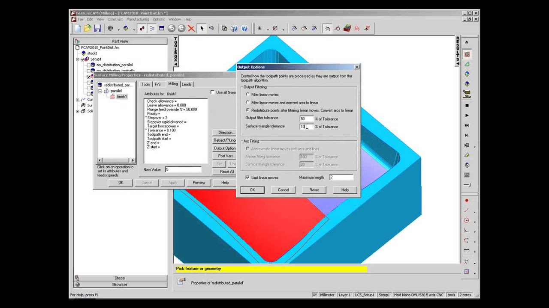Collapse the Setup1 tree node
The width and height of the screenshot is (549, 308).
(x=78, y=59)
